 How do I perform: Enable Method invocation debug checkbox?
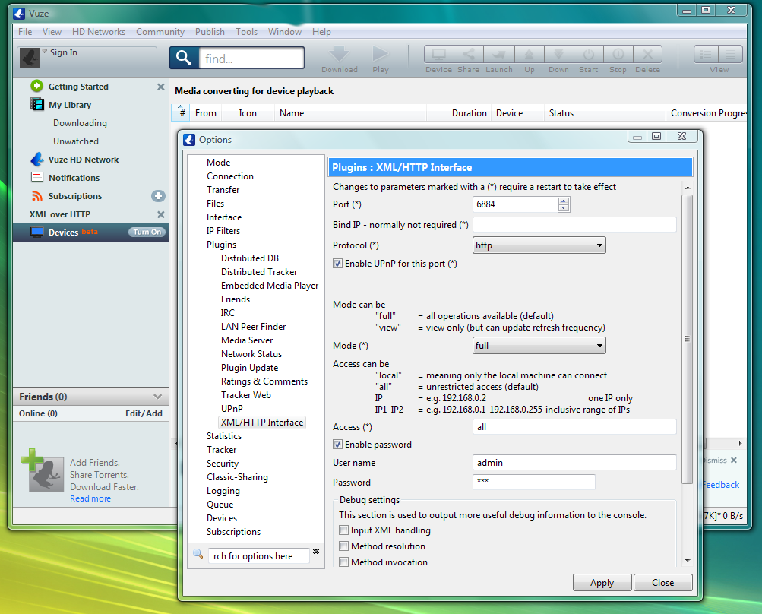tap(343, 562)
